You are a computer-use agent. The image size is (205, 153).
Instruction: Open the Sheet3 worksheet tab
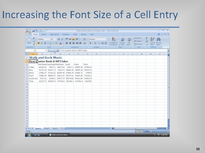[55, 129]
